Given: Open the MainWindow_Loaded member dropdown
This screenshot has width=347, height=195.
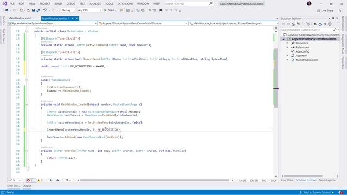Looking at the screenshot, I should [233, 23].
